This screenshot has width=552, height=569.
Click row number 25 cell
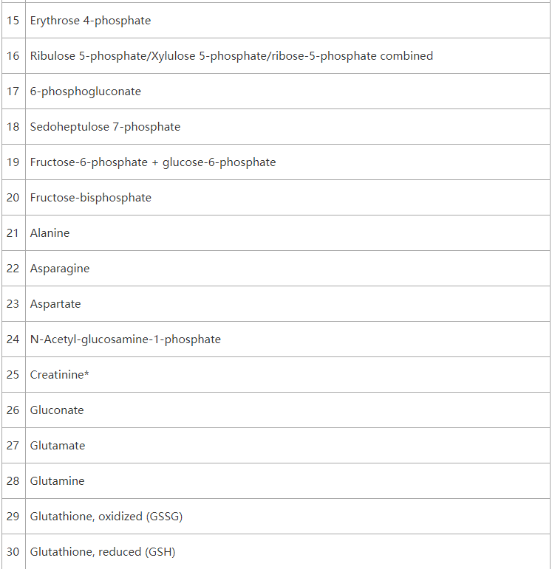[x=13, y=374]
